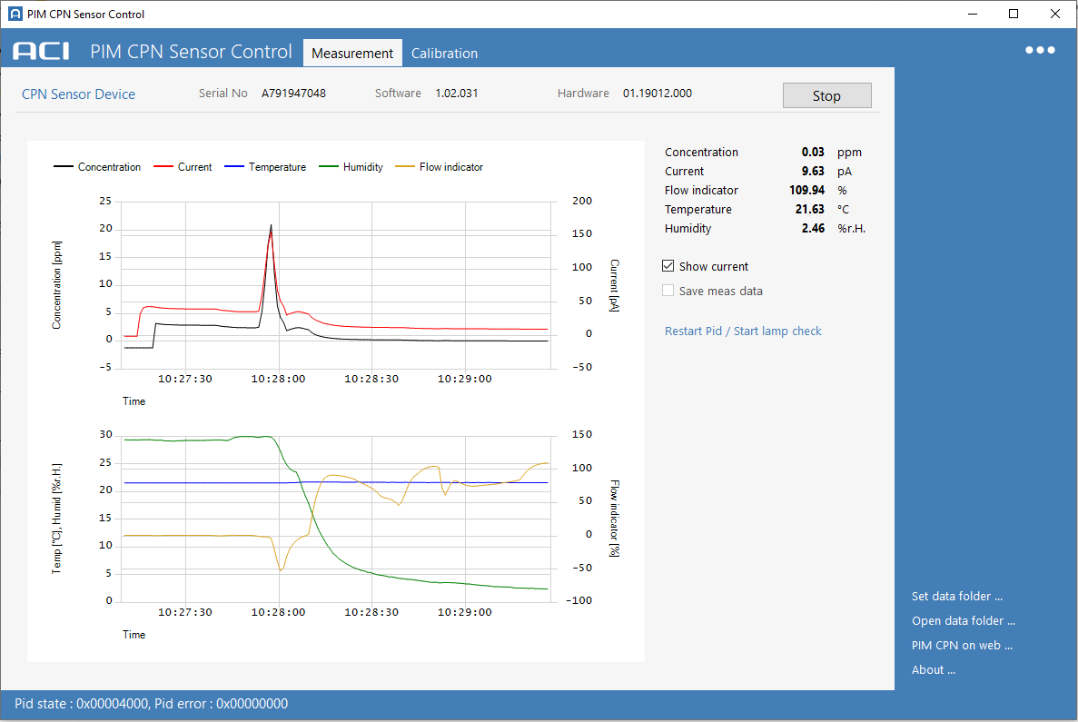Click the Restart Pid link

[x=693, y=331]
